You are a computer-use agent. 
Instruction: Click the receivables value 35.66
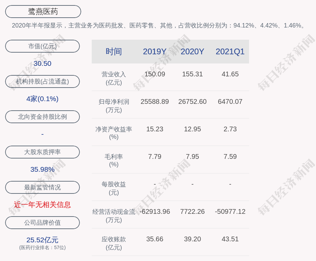click(155, 239)
